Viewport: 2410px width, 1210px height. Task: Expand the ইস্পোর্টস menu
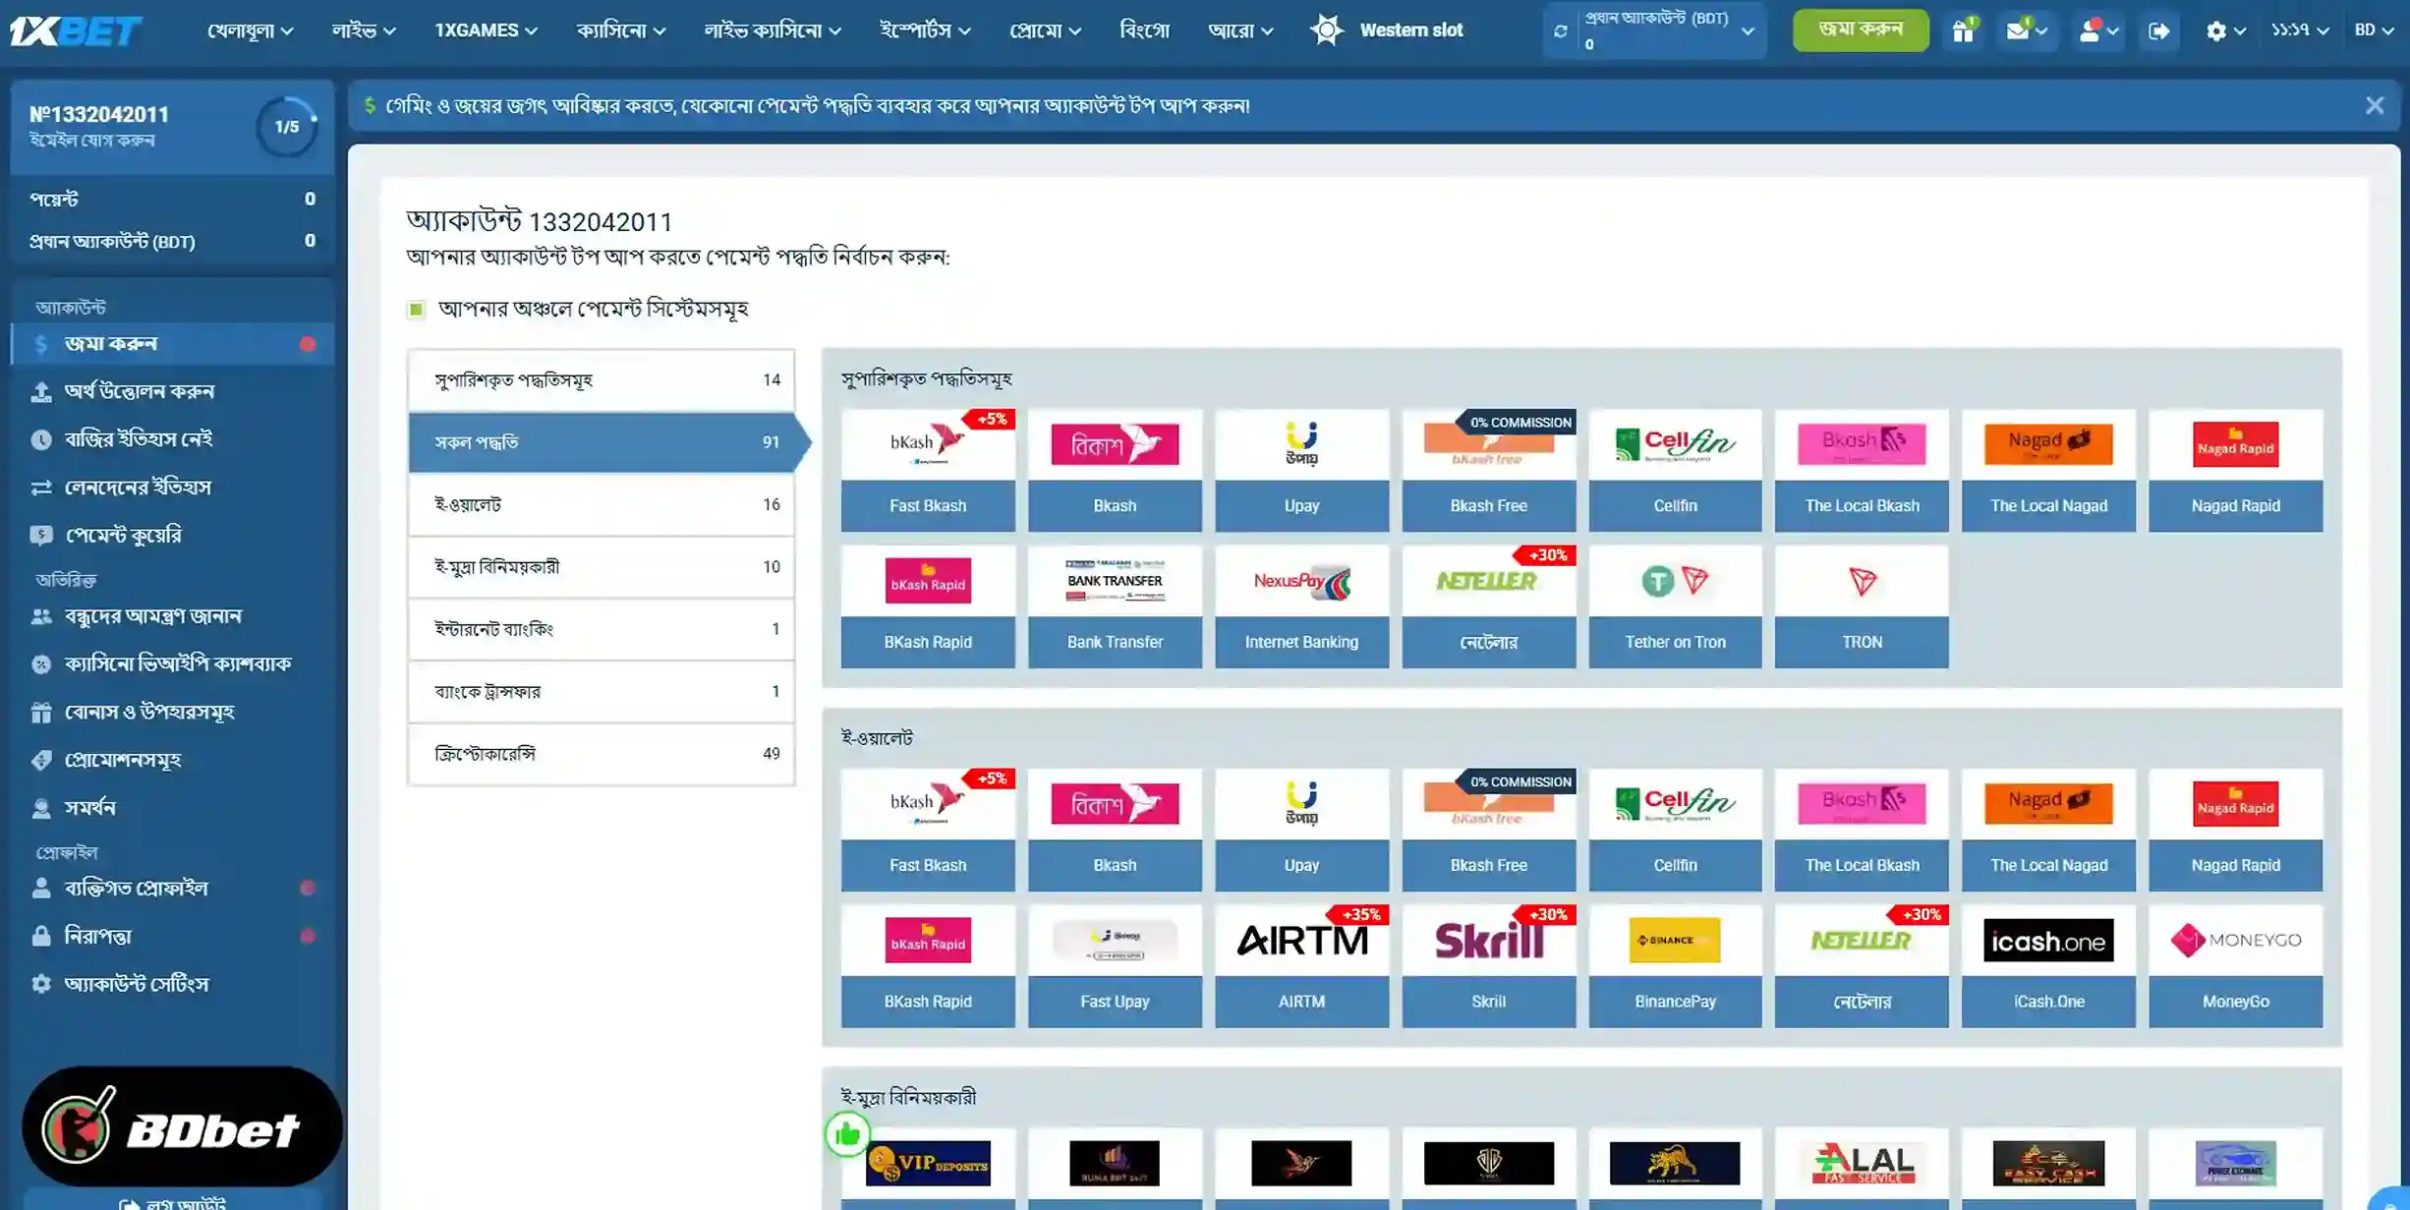925,30
